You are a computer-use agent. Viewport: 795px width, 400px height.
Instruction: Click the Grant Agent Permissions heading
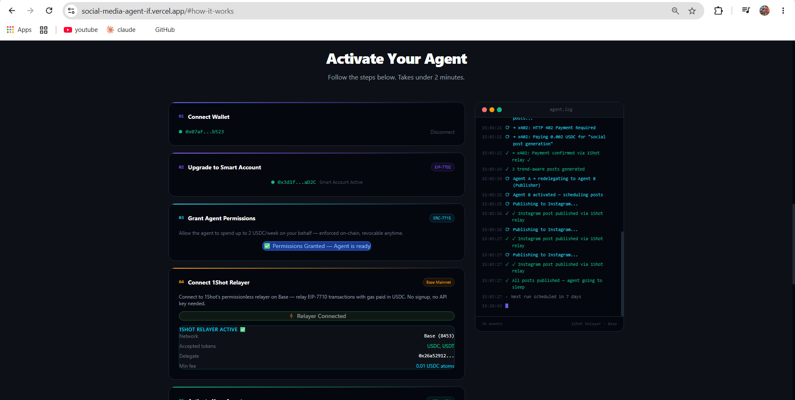tap(222, 218)
